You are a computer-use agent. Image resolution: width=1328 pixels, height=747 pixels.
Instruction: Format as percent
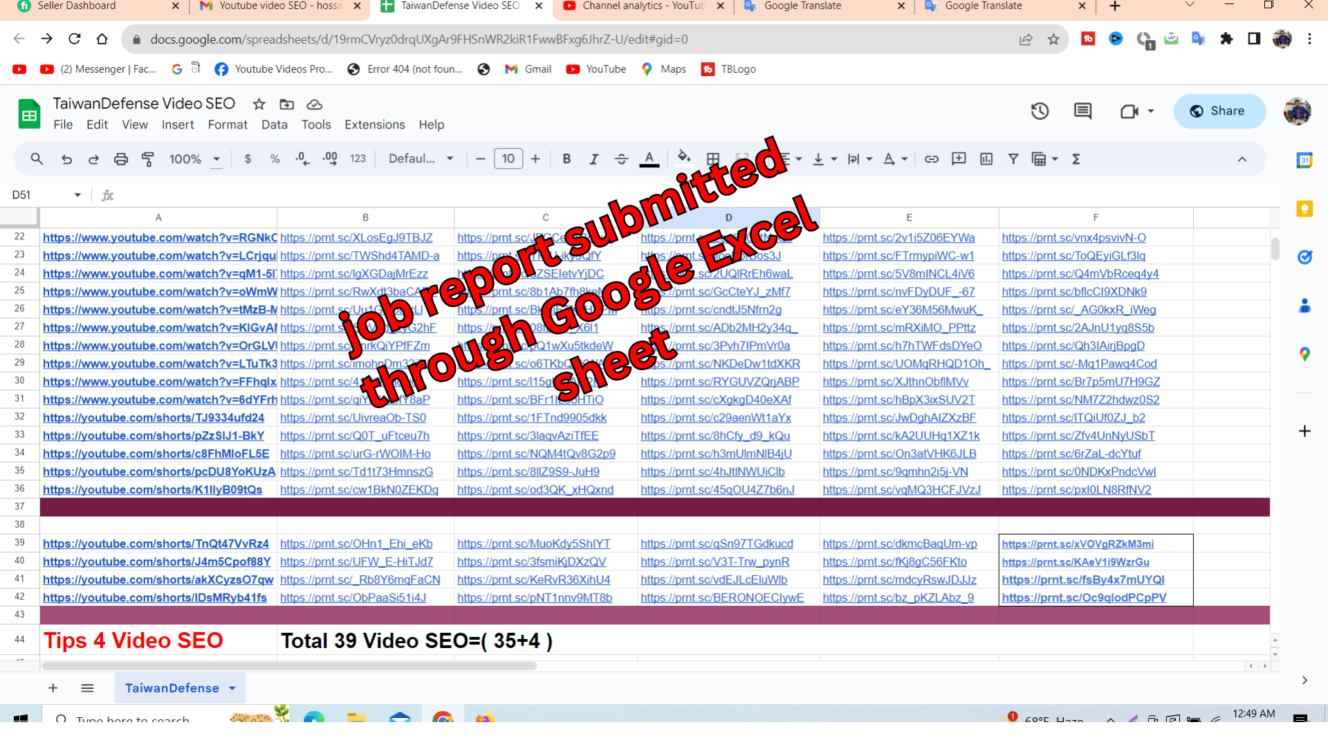click(275, 159)
